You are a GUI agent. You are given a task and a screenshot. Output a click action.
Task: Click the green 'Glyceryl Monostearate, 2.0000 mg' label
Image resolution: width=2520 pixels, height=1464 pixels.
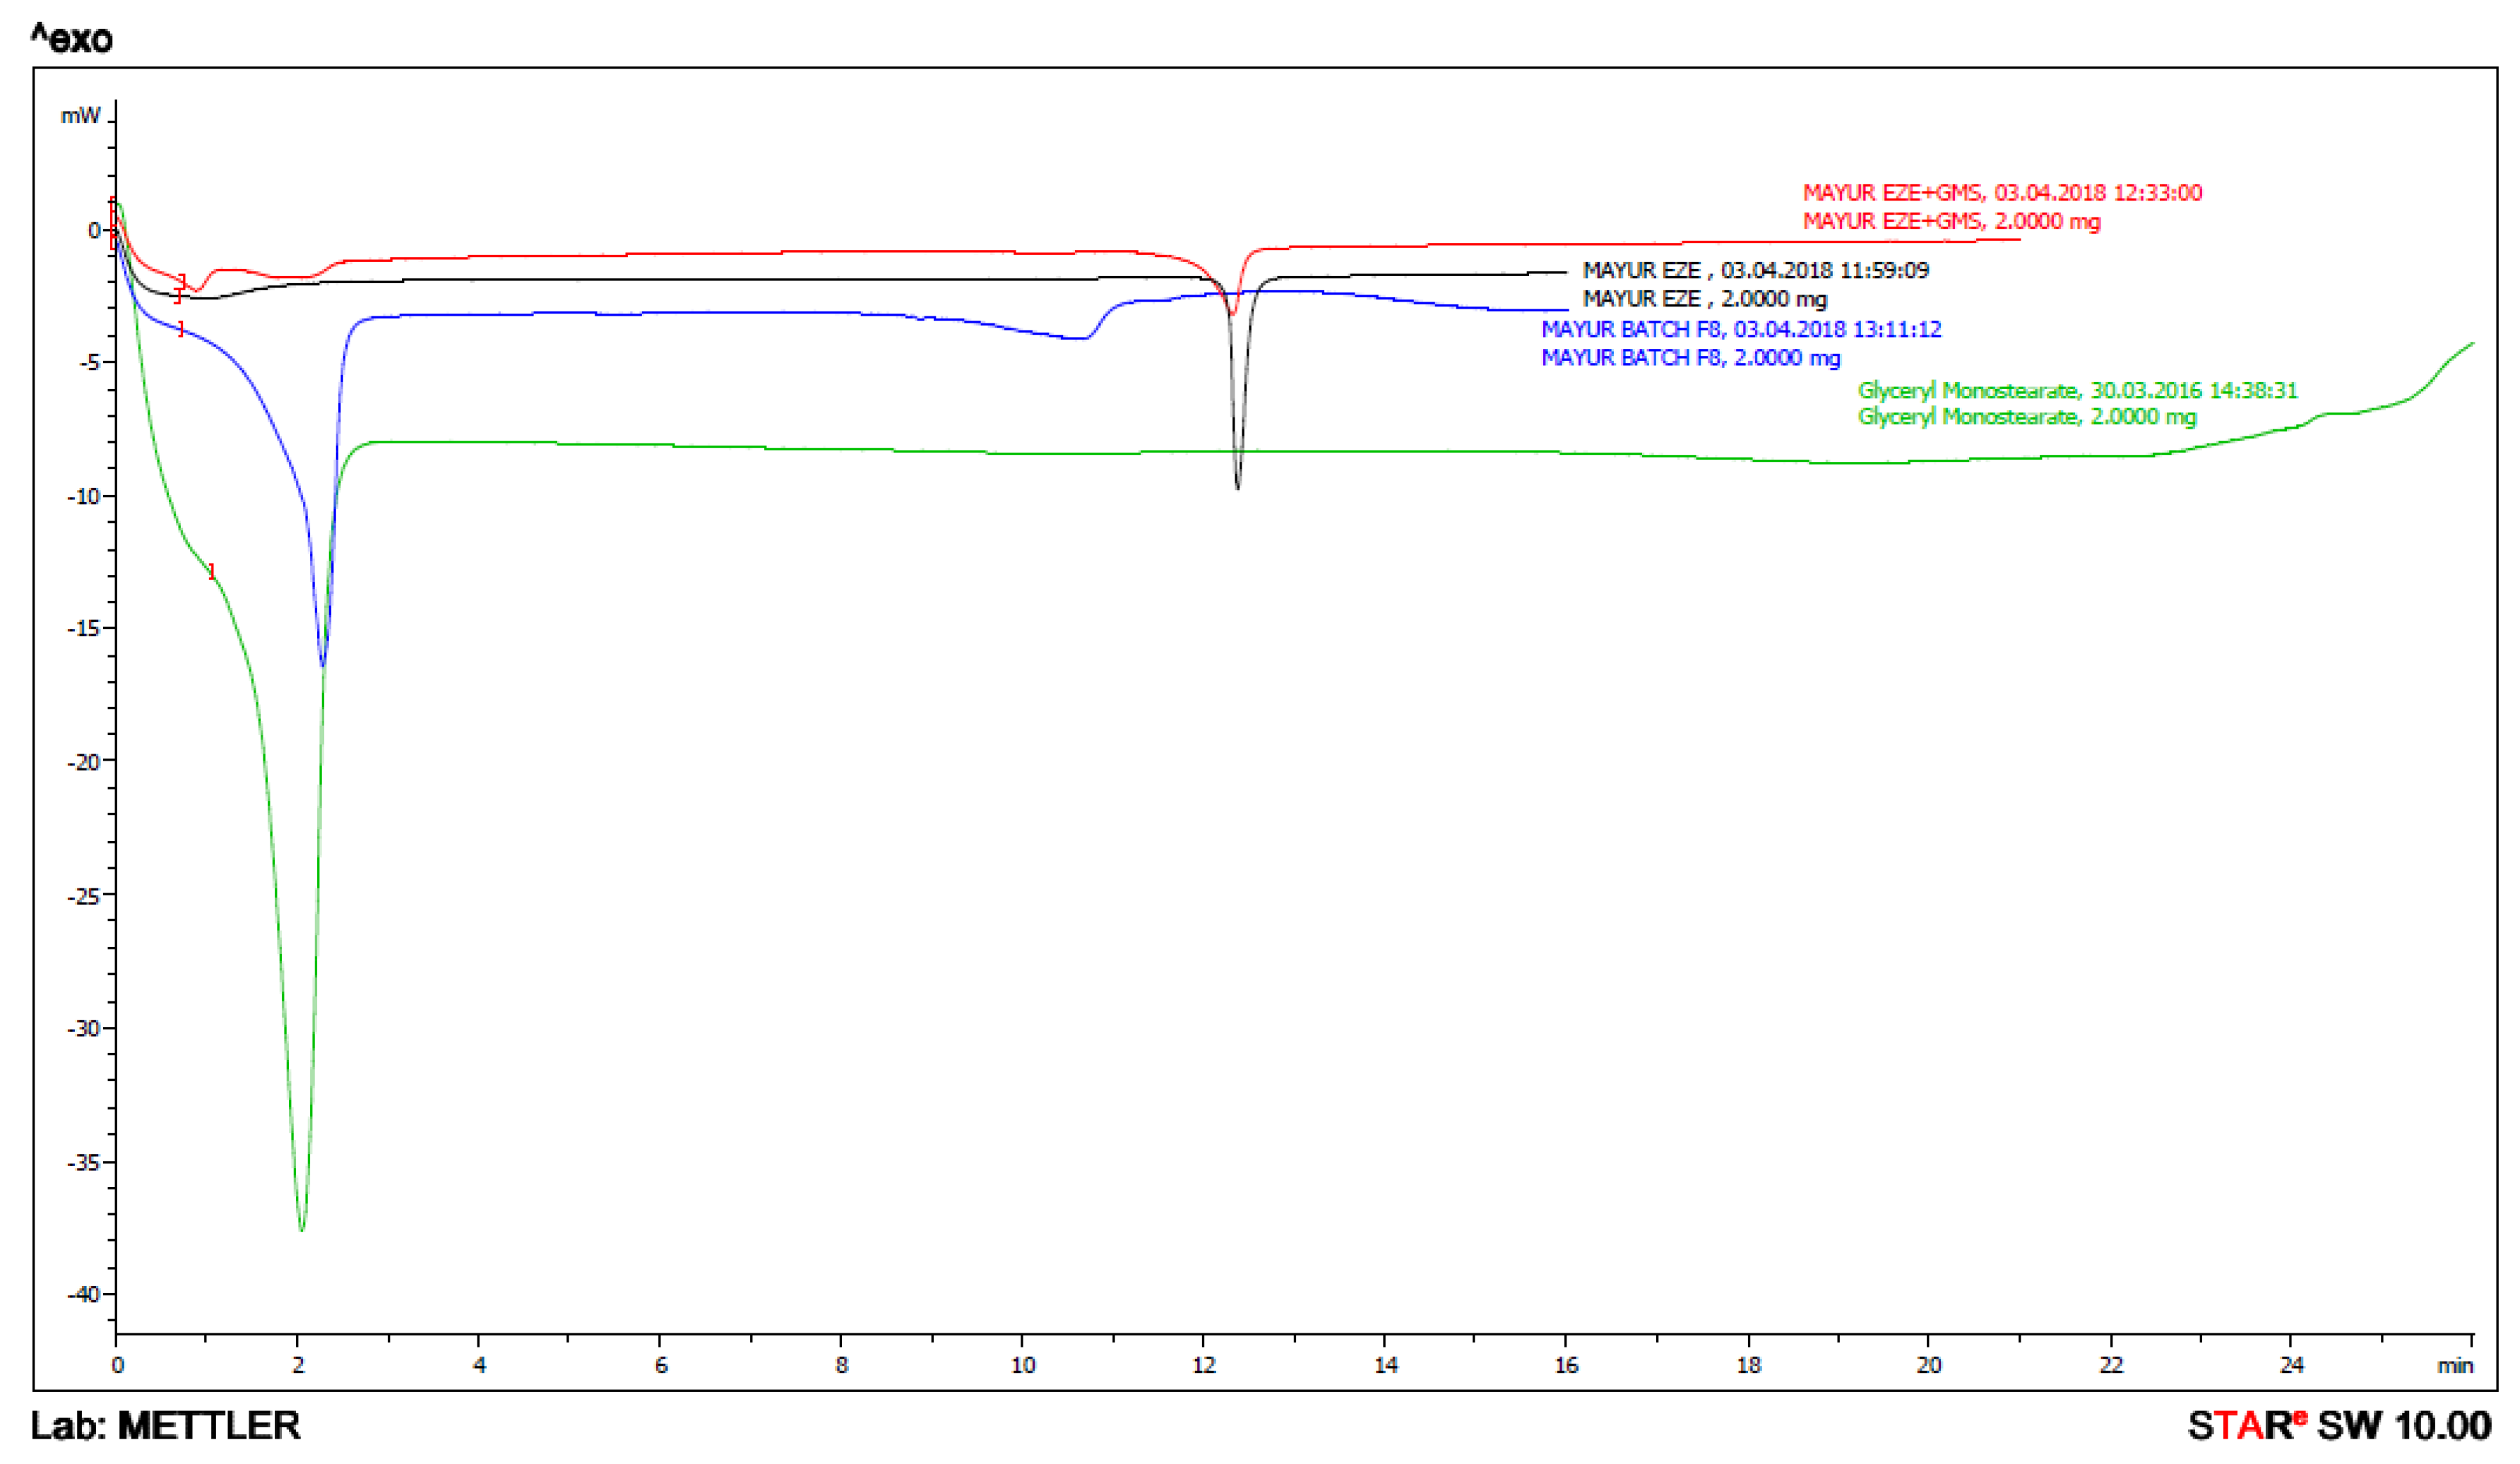(x=2026, y=417)
